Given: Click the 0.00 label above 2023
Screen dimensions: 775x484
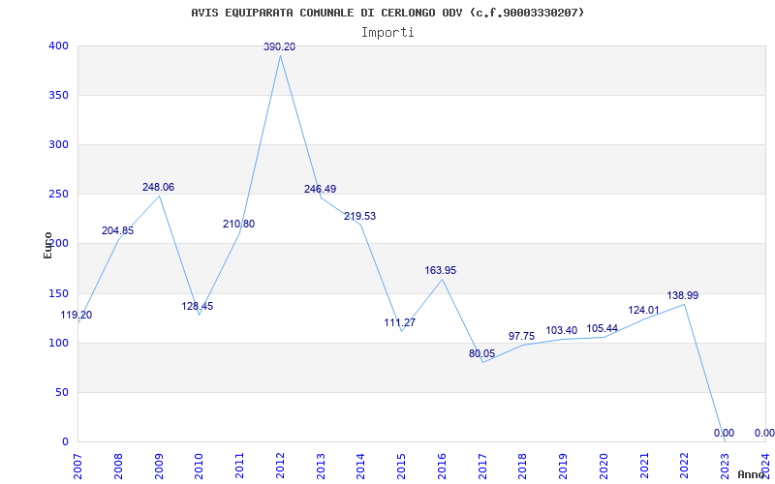Looking at the screenshot, I should click(724, 433).
